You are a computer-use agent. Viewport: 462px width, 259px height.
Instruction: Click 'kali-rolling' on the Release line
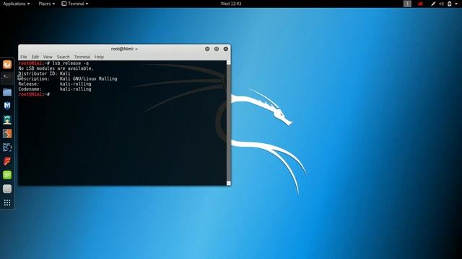click(x=75, y=84)
